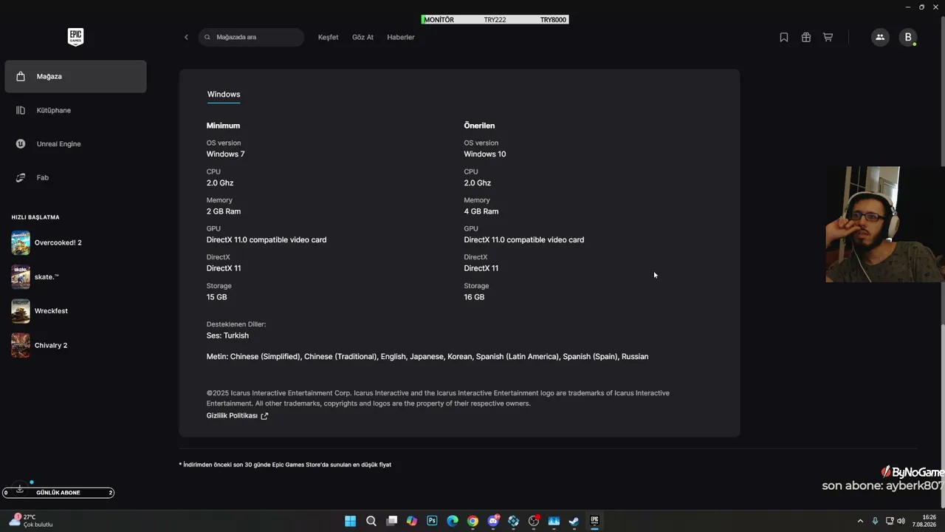The image size is (945, 532).
Task: Click the microphone tray icon
Action: [875, 521]
